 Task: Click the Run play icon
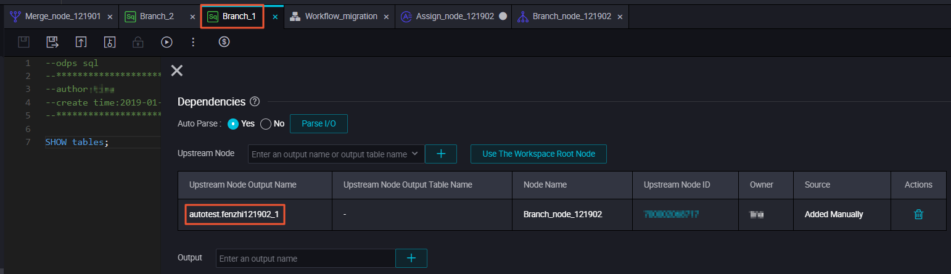[x=167, y=42]
